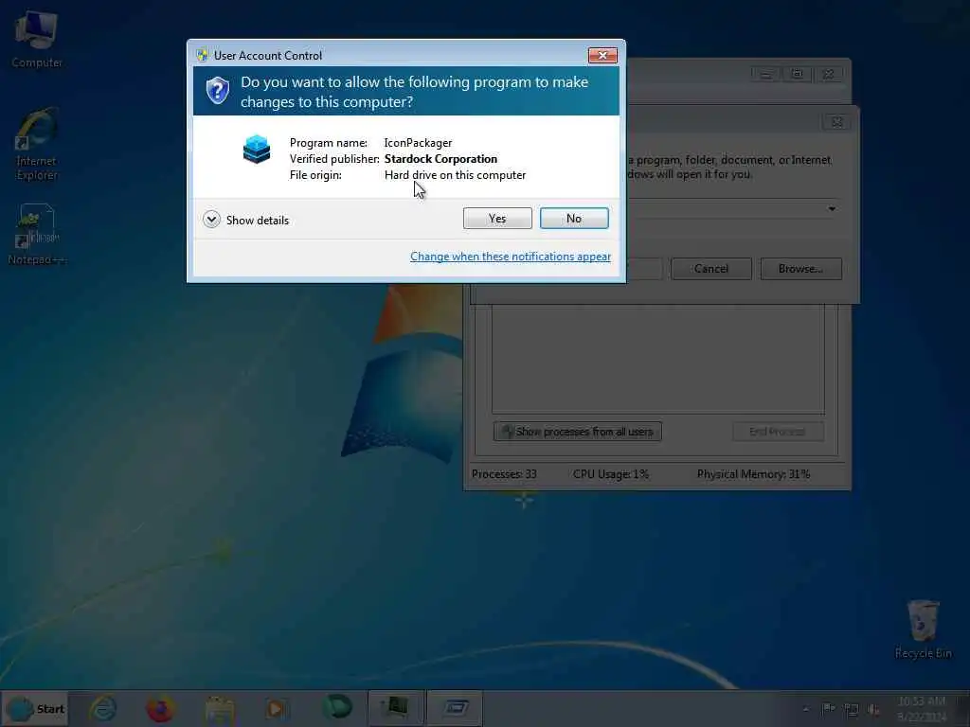Click the Stardock Corporation publisher text

tap(440, 159)
